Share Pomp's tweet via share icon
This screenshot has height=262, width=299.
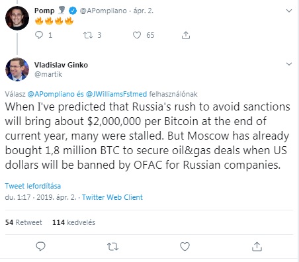[186, 35]
